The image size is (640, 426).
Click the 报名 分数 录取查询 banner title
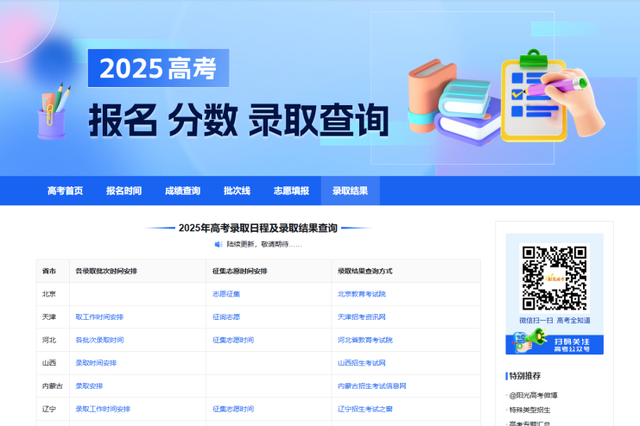pyautogui.click(x=238, y=121)
